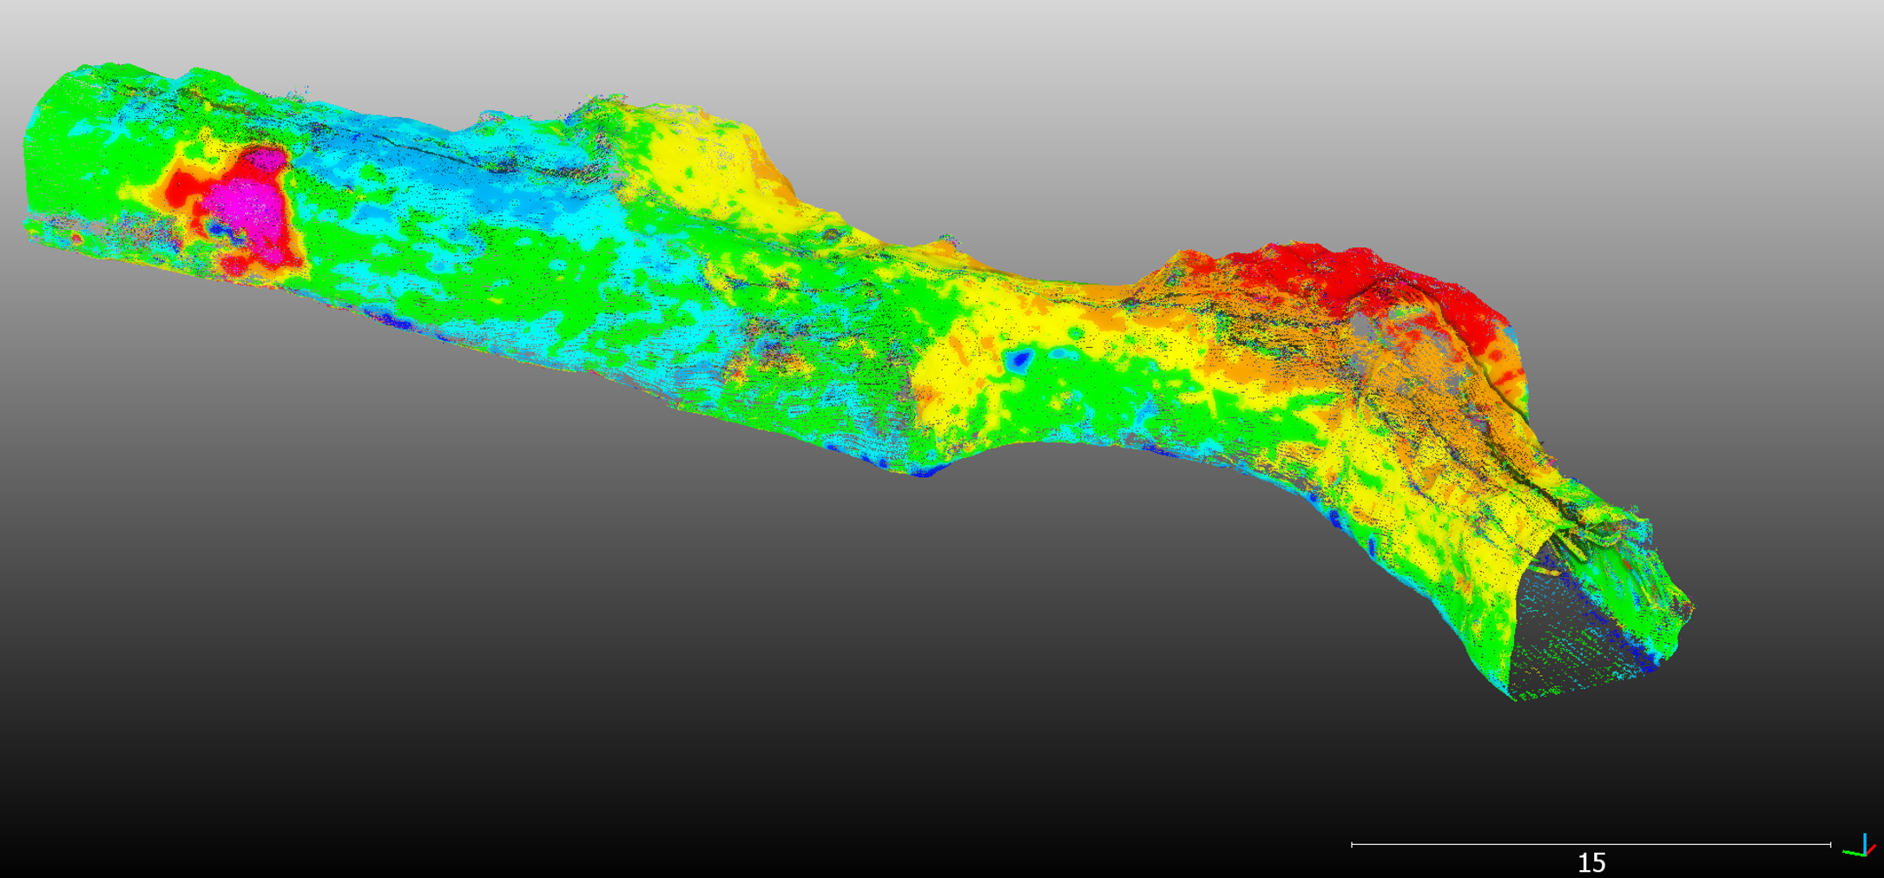Click the white scale bar line
1884x878 pixels.
(1591, 844)
